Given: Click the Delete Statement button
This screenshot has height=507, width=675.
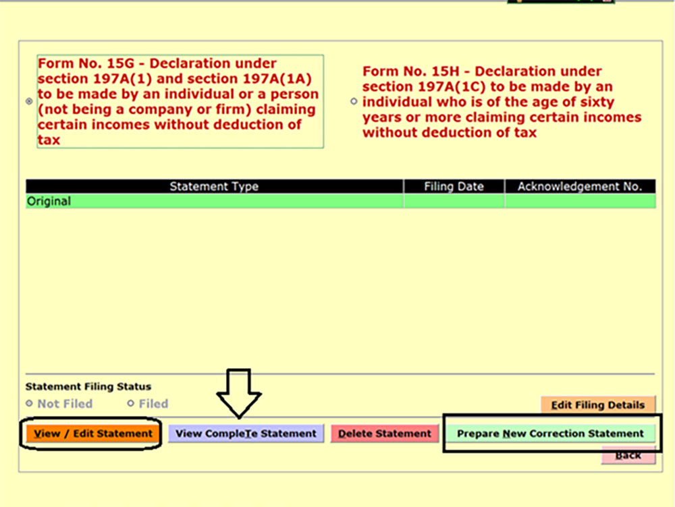Looking at the screenshot, I should 385,434.
